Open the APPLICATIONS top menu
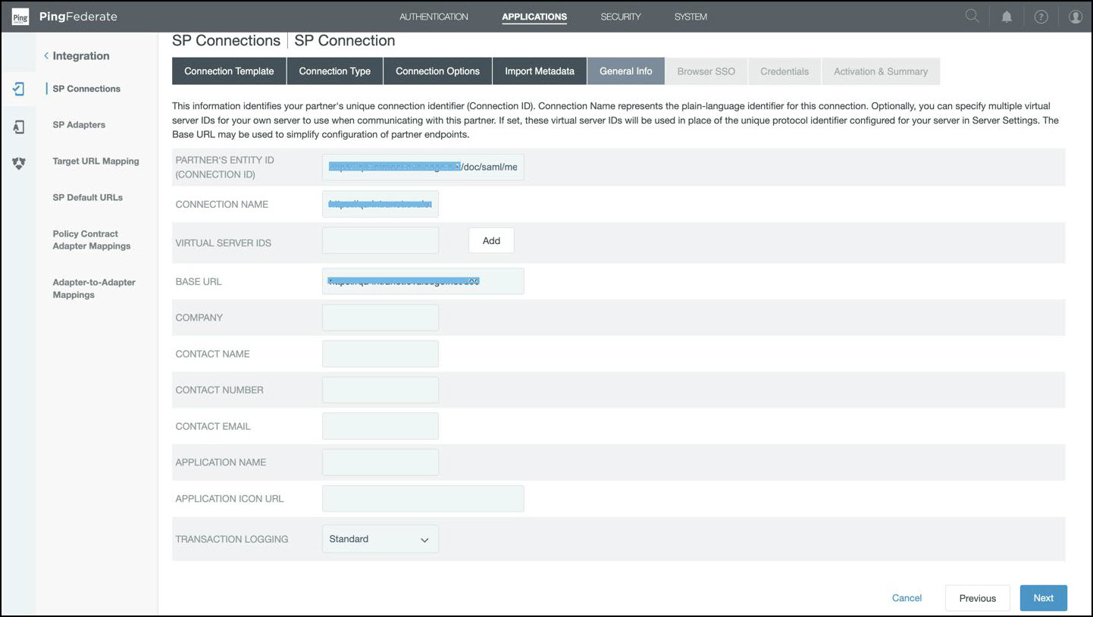This screenshot has width=1093, height=617. (534, 17)
